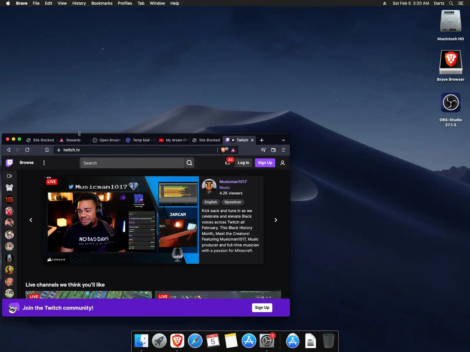This screenshot has height=352, width=470.
Task: Show previous carousel stream with left arrow
Action: pyautogui.click(x=31, y=220)
